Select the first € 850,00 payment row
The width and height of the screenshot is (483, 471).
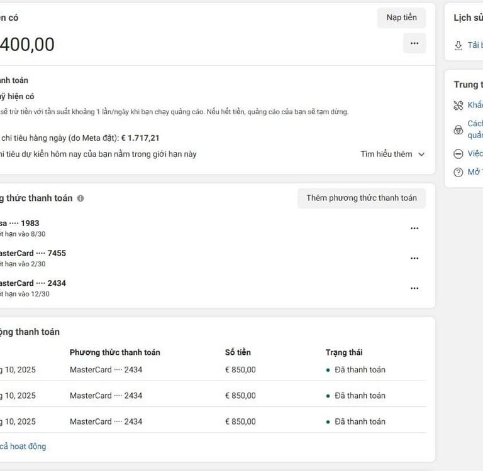click(x=240, y=370)
